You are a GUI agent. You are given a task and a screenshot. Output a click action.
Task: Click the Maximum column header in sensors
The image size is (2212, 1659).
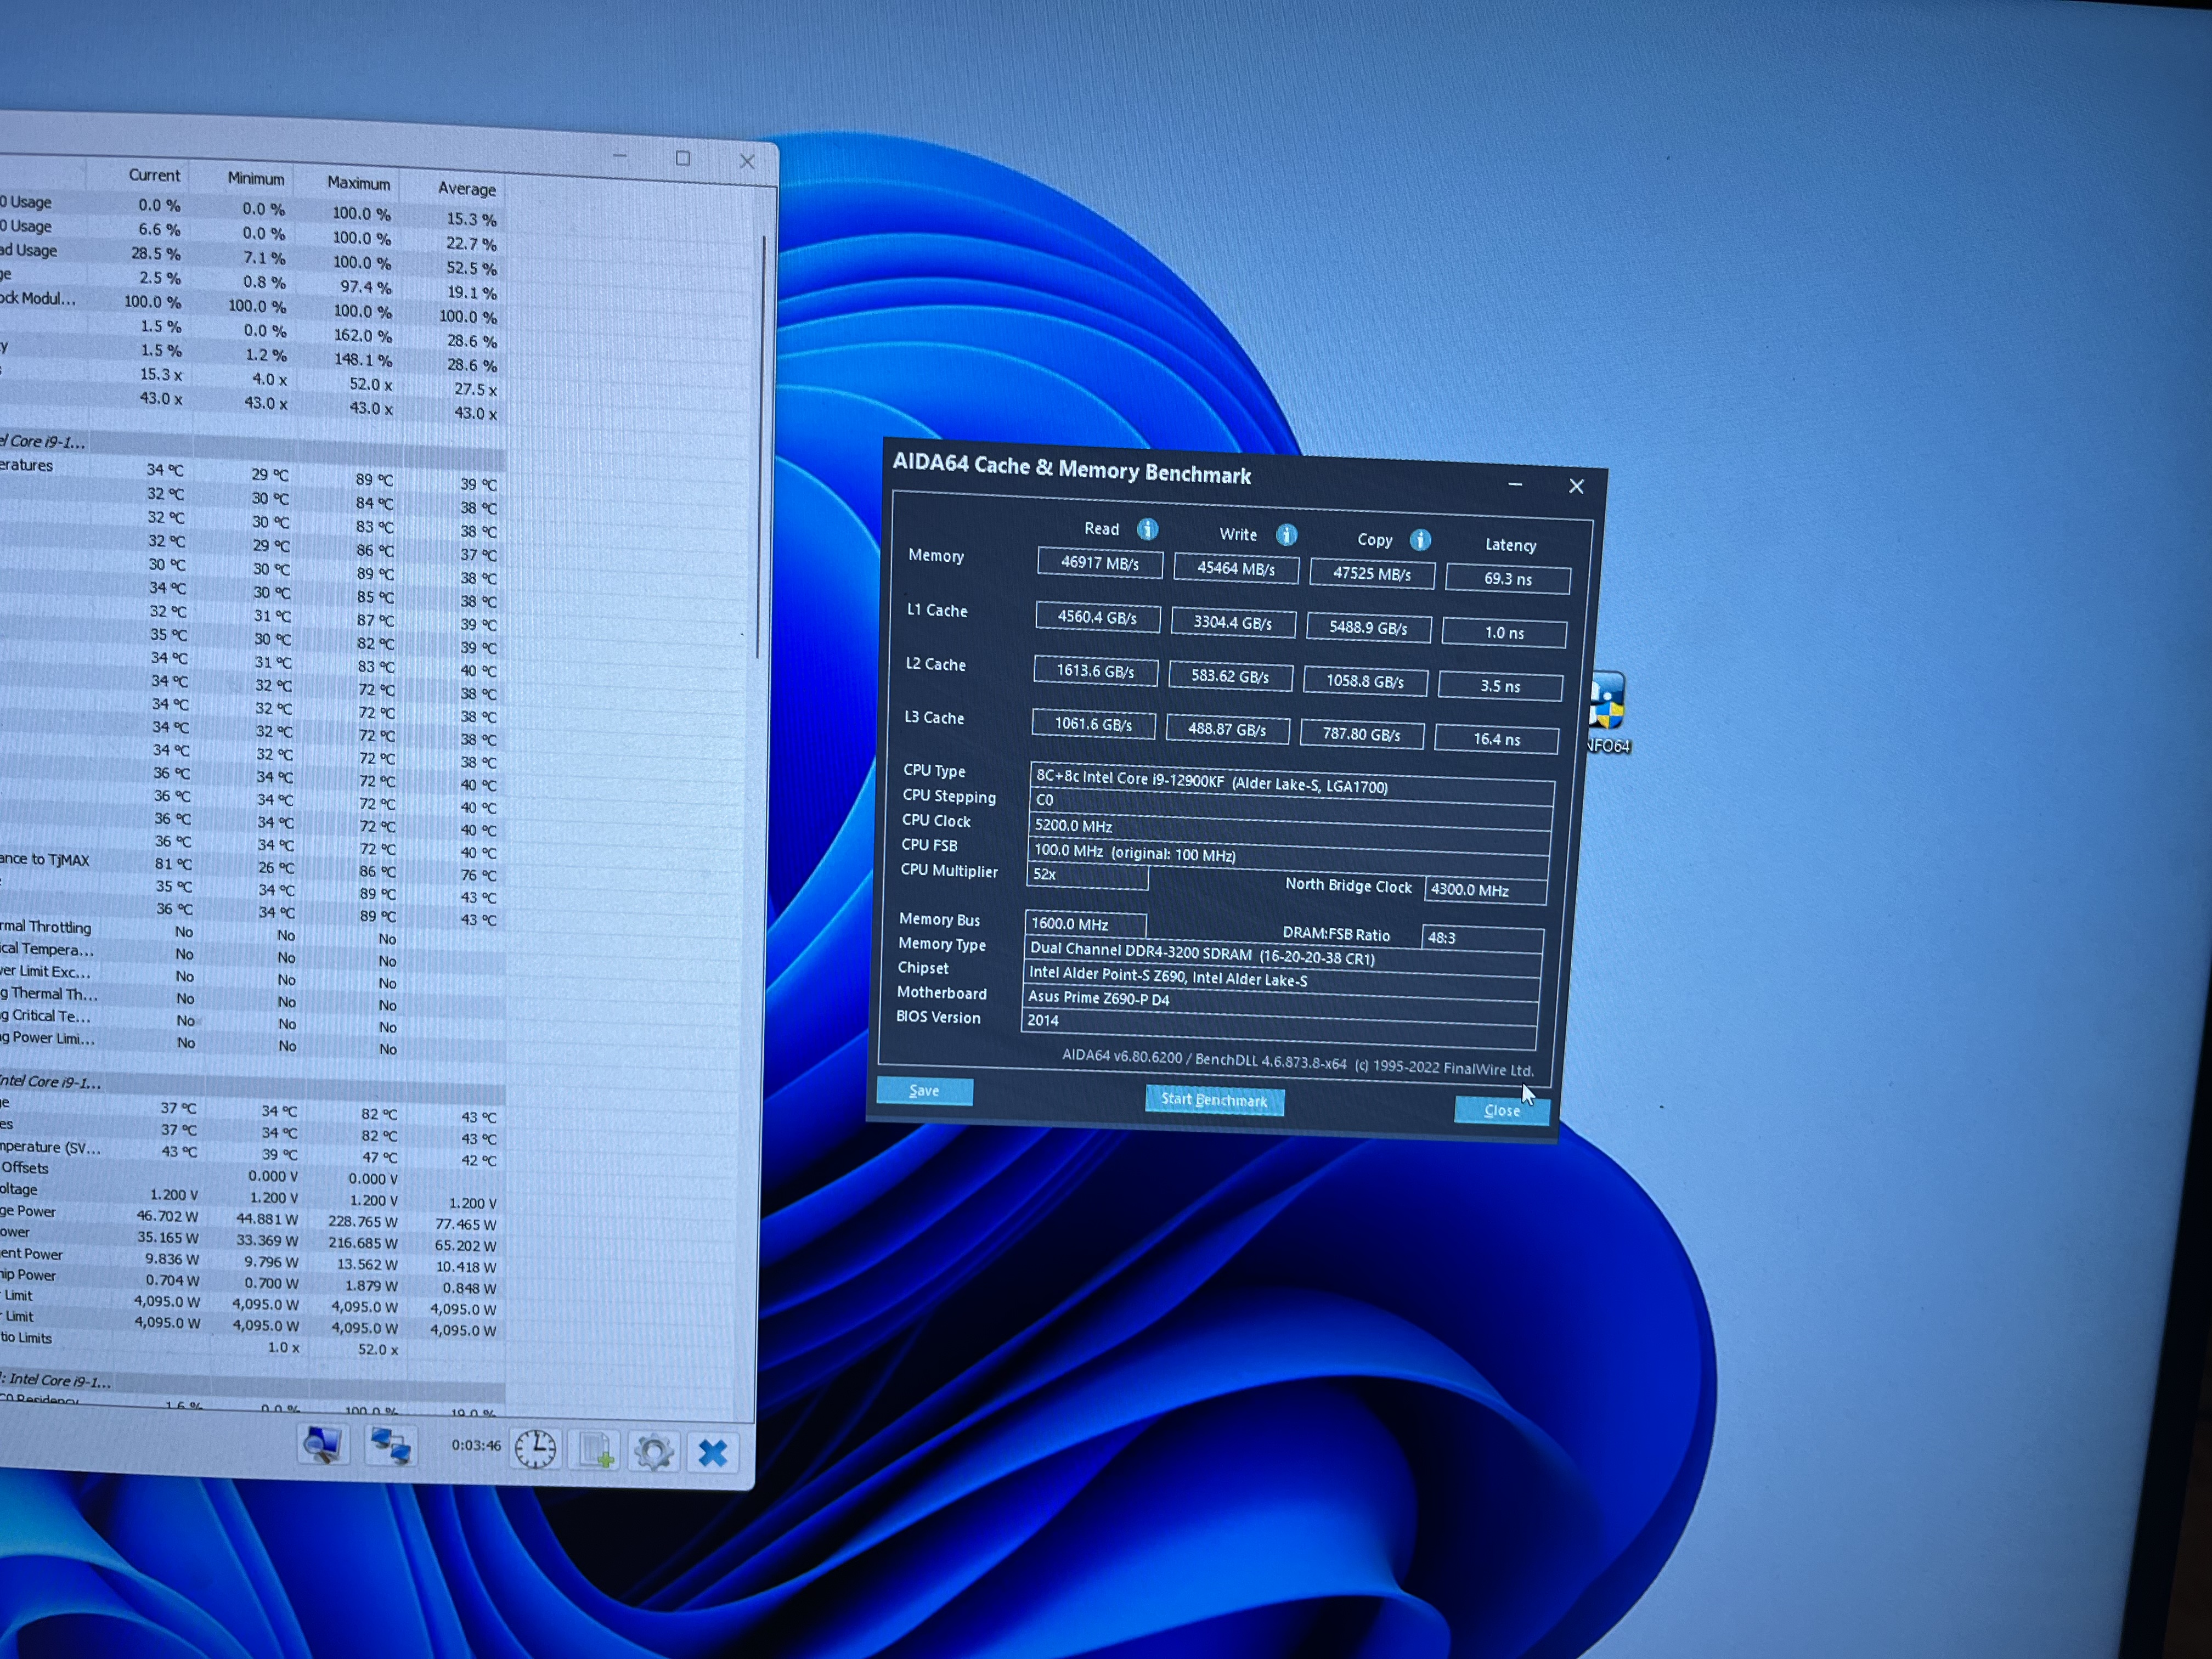click(x=358, y=183)
